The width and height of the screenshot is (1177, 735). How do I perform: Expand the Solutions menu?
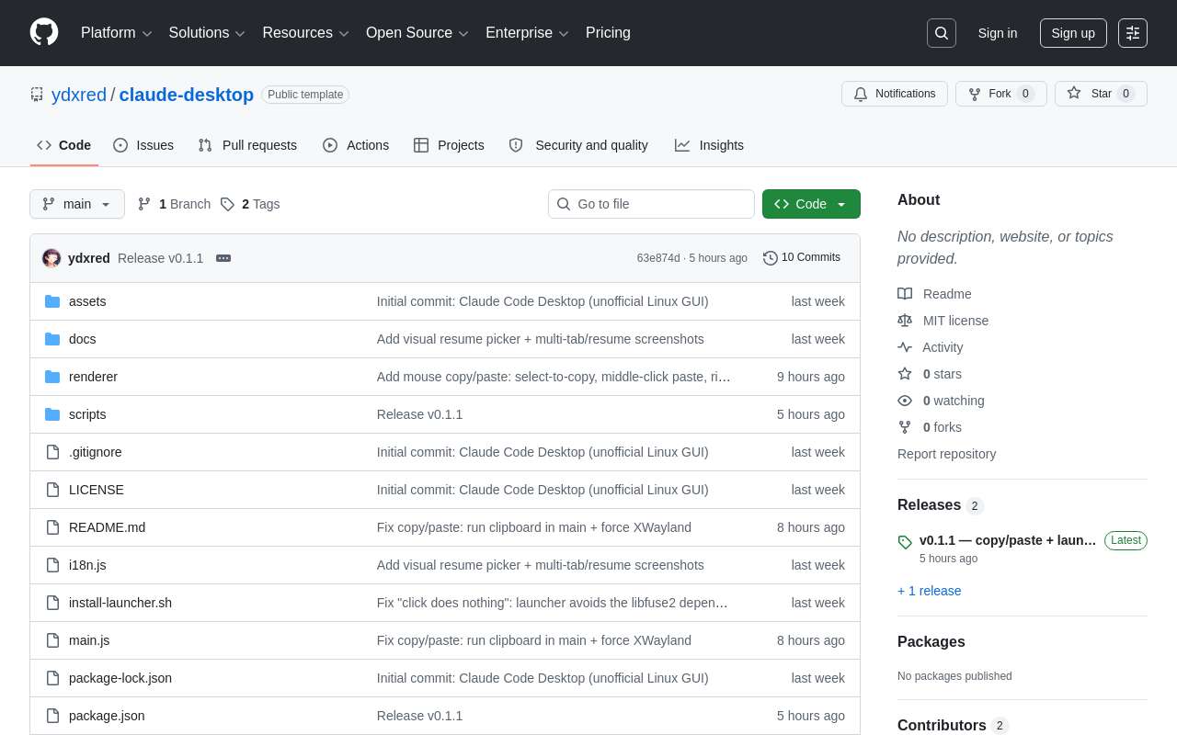click(x=207, y=33)
